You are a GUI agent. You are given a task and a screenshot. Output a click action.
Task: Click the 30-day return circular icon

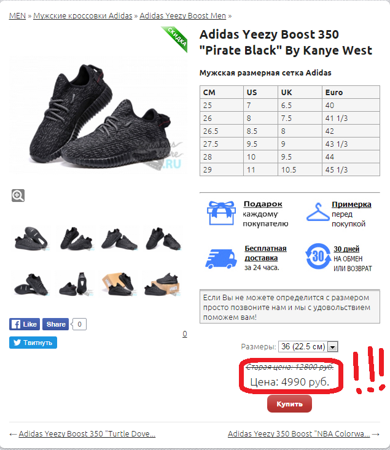318,256
